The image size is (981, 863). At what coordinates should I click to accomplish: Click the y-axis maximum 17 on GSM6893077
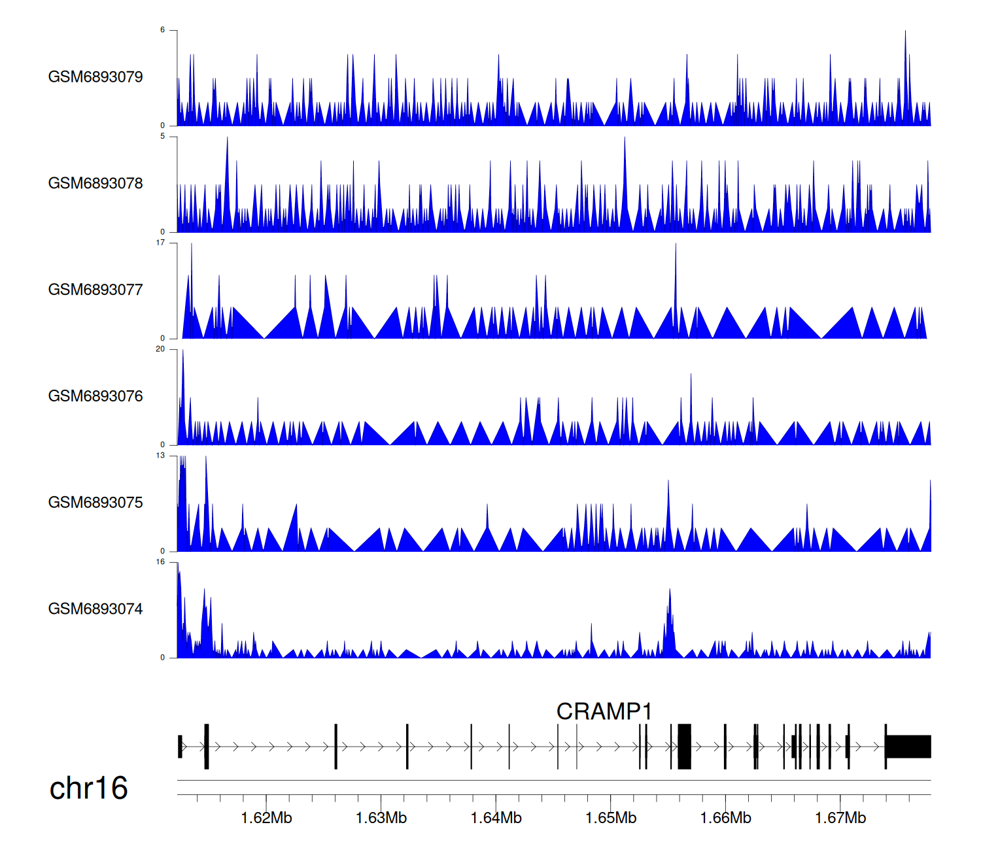(x=160, y=243)
